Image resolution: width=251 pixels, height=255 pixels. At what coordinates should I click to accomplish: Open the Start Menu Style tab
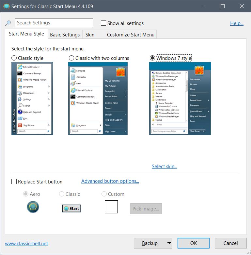coord(26,34)
